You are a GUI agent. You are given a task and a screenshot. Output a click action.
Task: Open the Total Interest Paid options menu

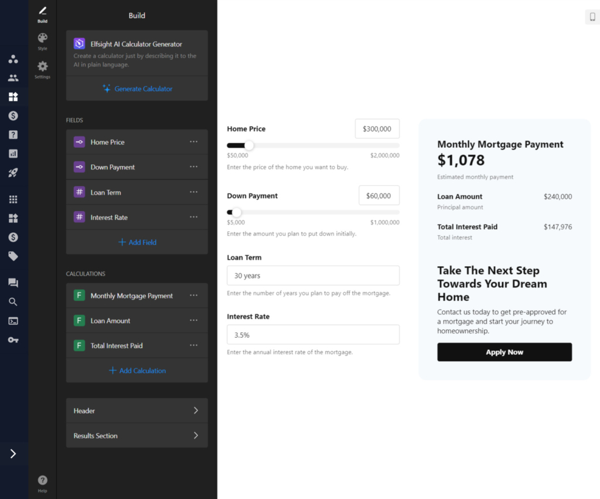tap(194, 345)
